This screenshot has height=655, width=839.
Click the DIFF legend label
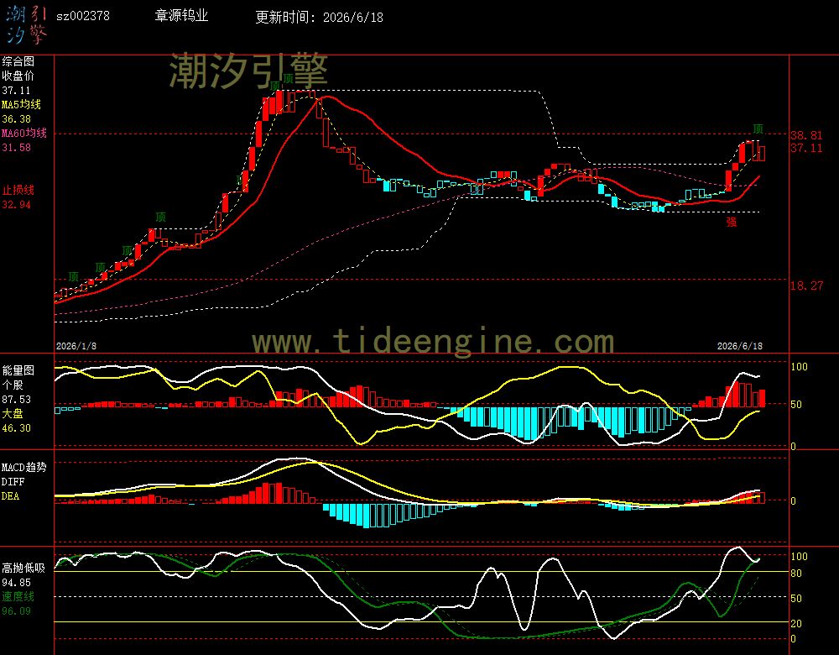pos(13,481)
